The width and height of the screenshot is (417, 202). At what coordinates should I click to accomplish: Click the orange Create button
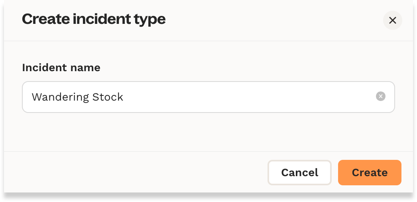click(369, 173)
